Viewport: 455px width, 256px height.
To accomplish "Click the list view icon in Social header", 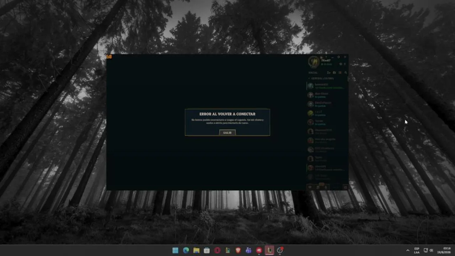I will point(340,73).
